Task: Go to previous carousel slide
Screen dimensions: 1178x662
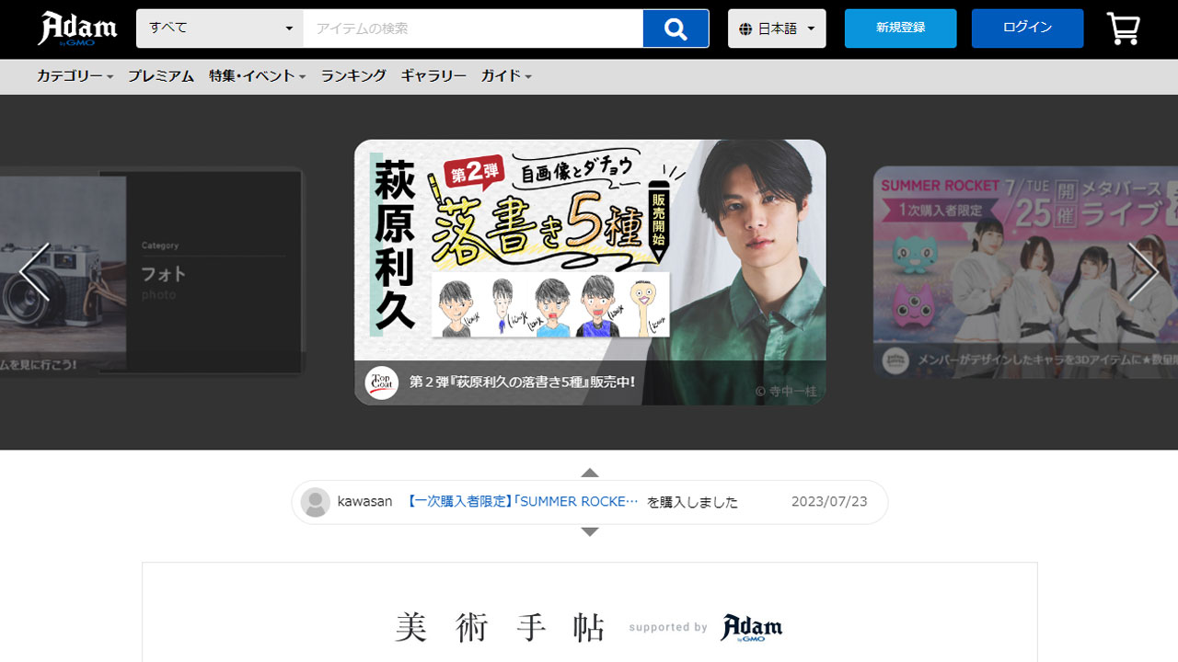Action: 35,271
